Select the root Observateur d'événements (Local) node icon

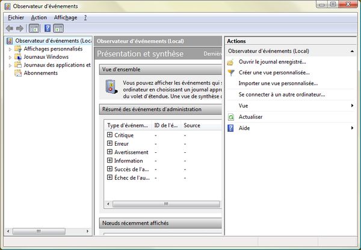tap(9, 41)
